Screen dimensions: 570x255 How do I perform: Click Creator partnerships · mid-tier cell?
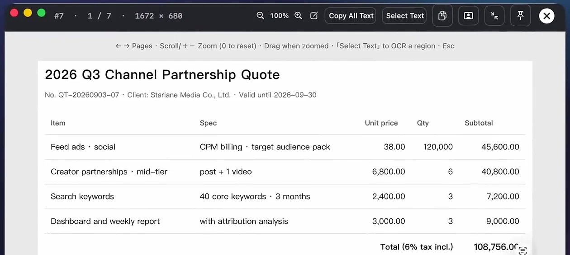click(x=109, y=172)
